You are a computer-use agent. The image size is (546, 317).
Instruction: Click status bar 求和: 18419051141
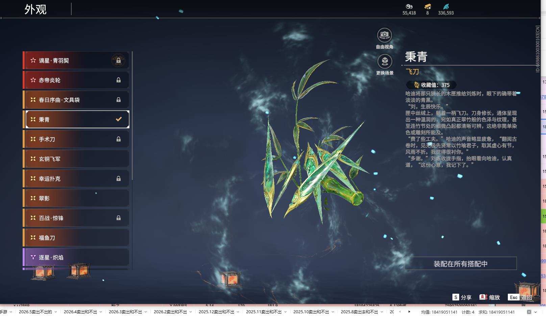pos(496,312)
